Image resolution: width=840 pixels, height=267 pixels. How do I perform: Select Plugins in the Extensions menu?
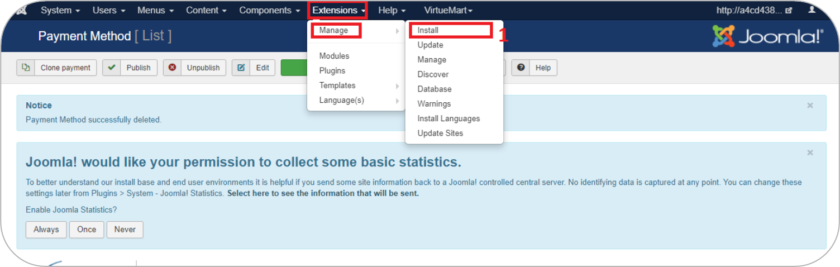click(x=332, y=71)
